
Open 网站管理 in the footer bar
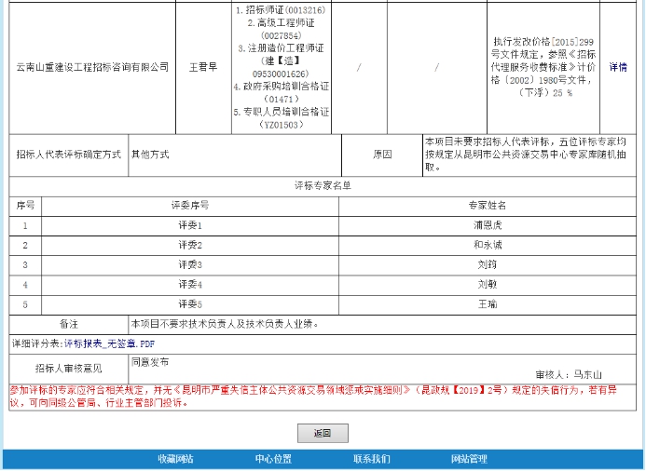click(469, 459)
